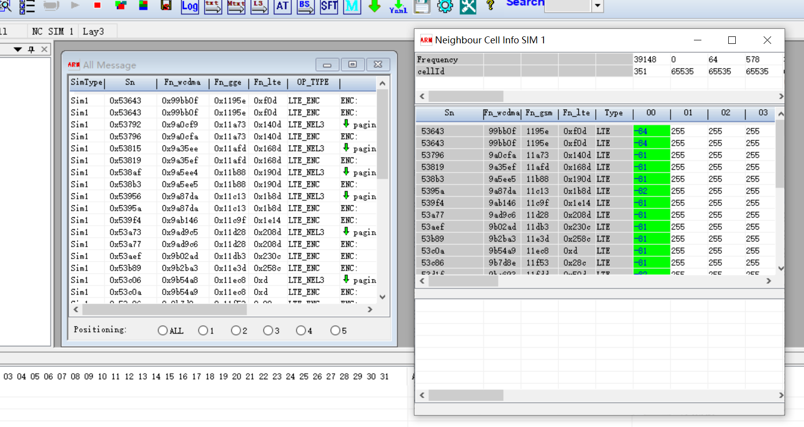Image resolution: width=804 pixels, height=427 pixels.
Task: Click the Fn_wcdma header in All Message
Action: [182, 83]
